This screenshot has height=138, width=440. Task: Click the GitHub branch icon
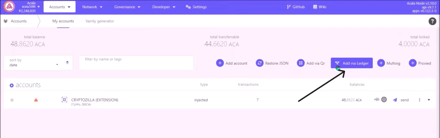pos(288,7)
